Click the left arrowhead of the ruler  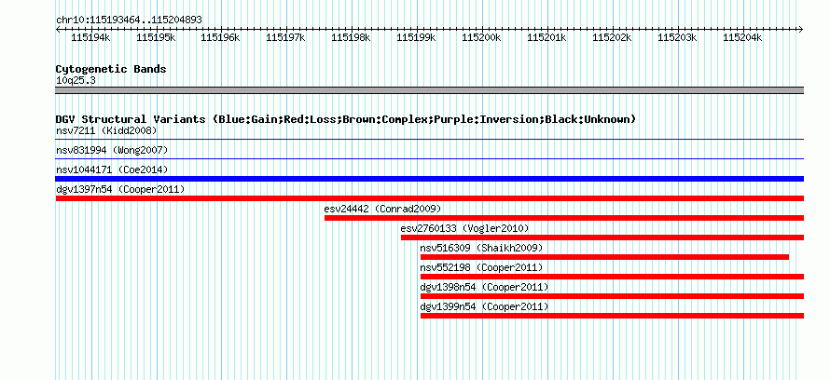[x=58, y=29]
